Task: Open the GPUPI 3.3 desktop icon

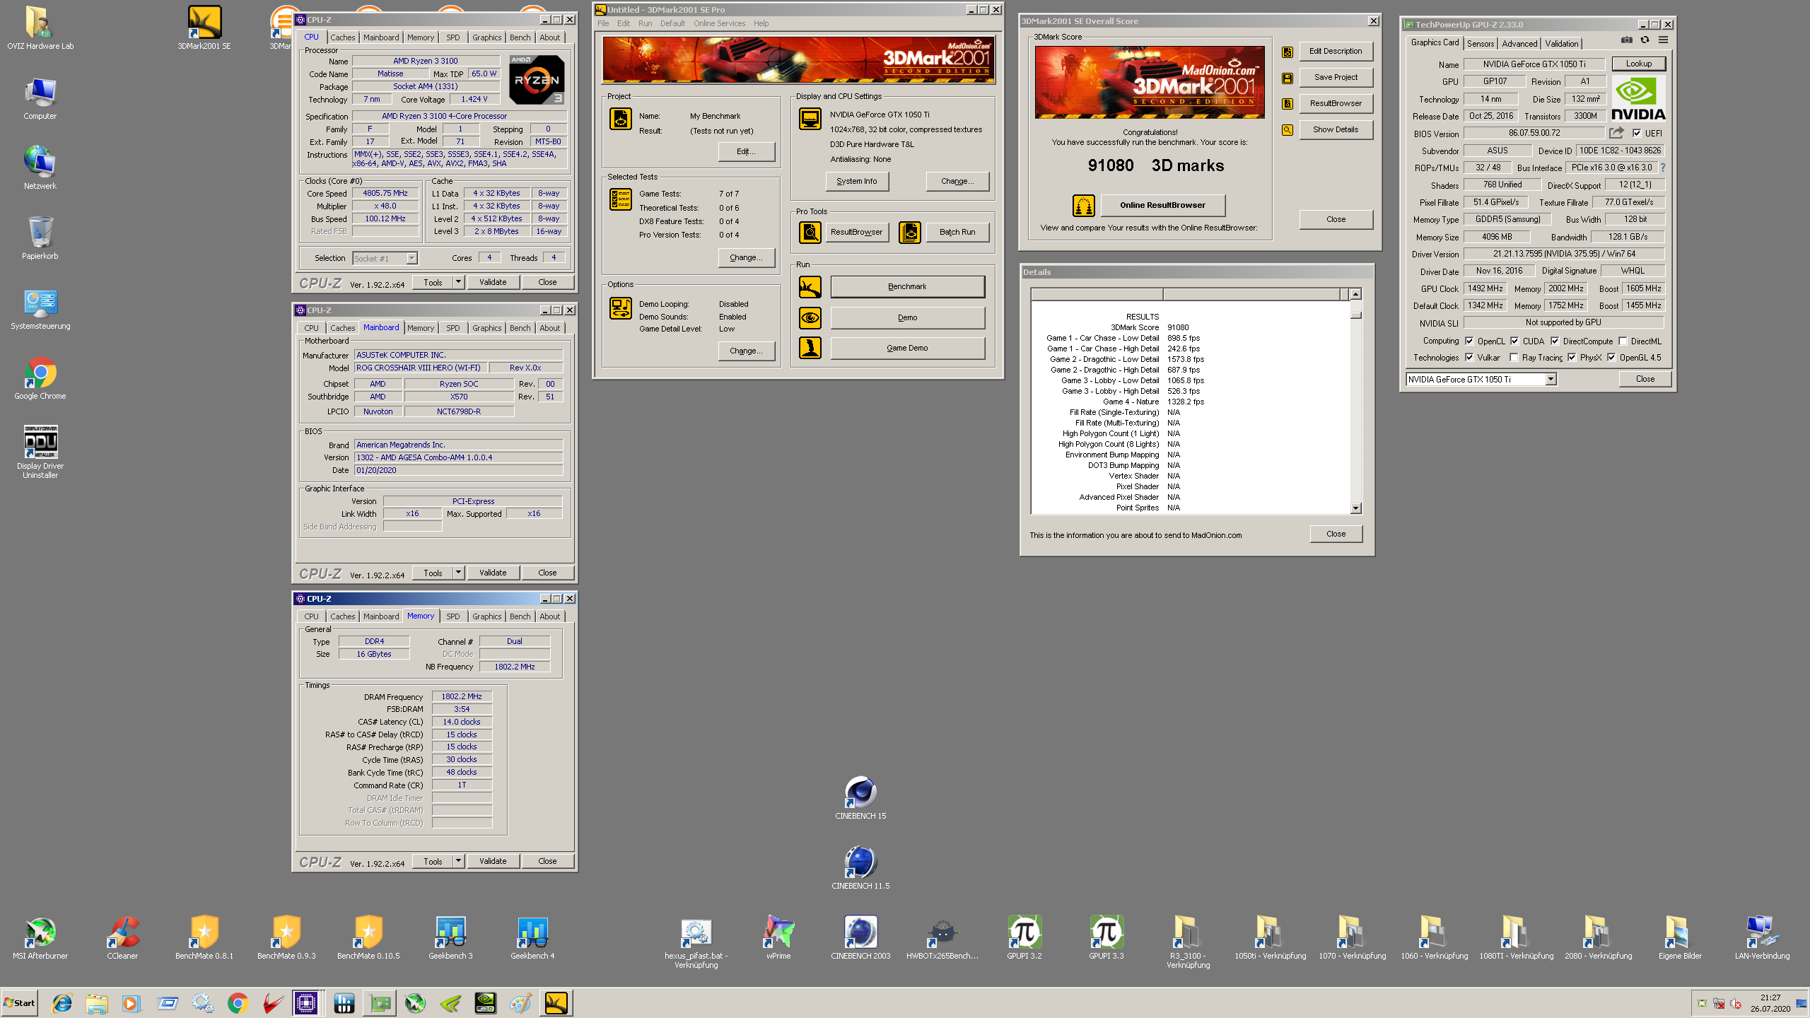Action: click(x=1106, y=937)
